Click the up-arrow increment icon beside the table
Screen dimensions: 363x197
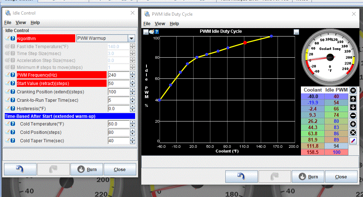tap(353, 99)
